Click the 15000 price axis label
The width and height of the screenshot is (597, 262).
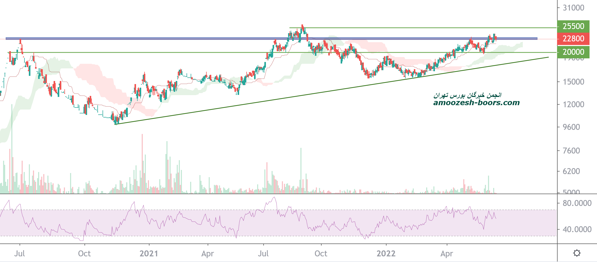[x=573, y=82]
